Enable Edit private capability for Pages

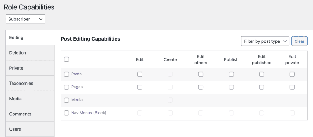click(292, 87)
